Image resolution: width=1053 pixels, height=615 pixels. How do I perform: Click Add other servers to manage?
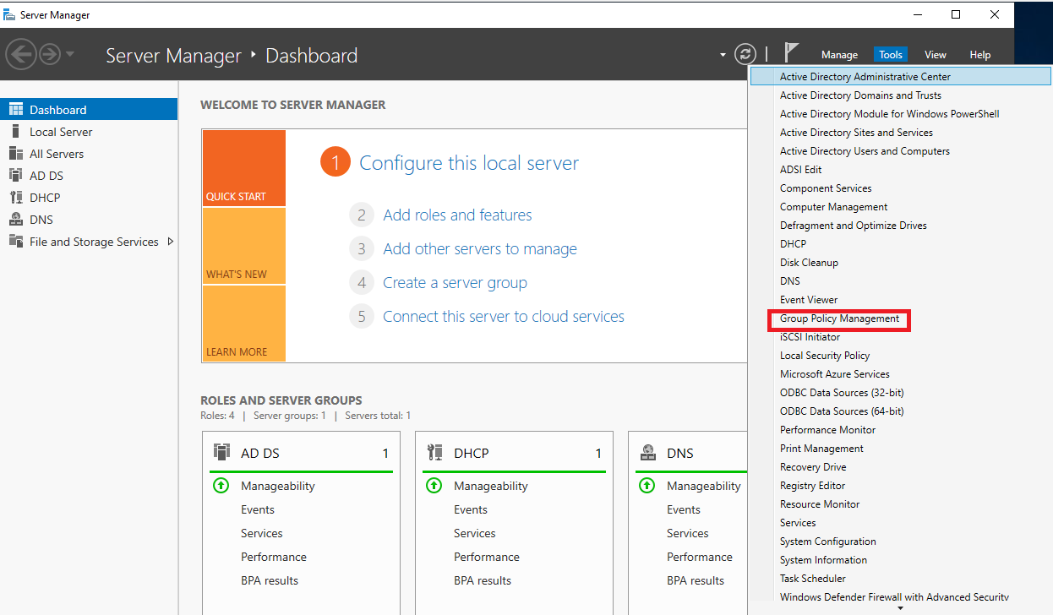coord(480,248)
